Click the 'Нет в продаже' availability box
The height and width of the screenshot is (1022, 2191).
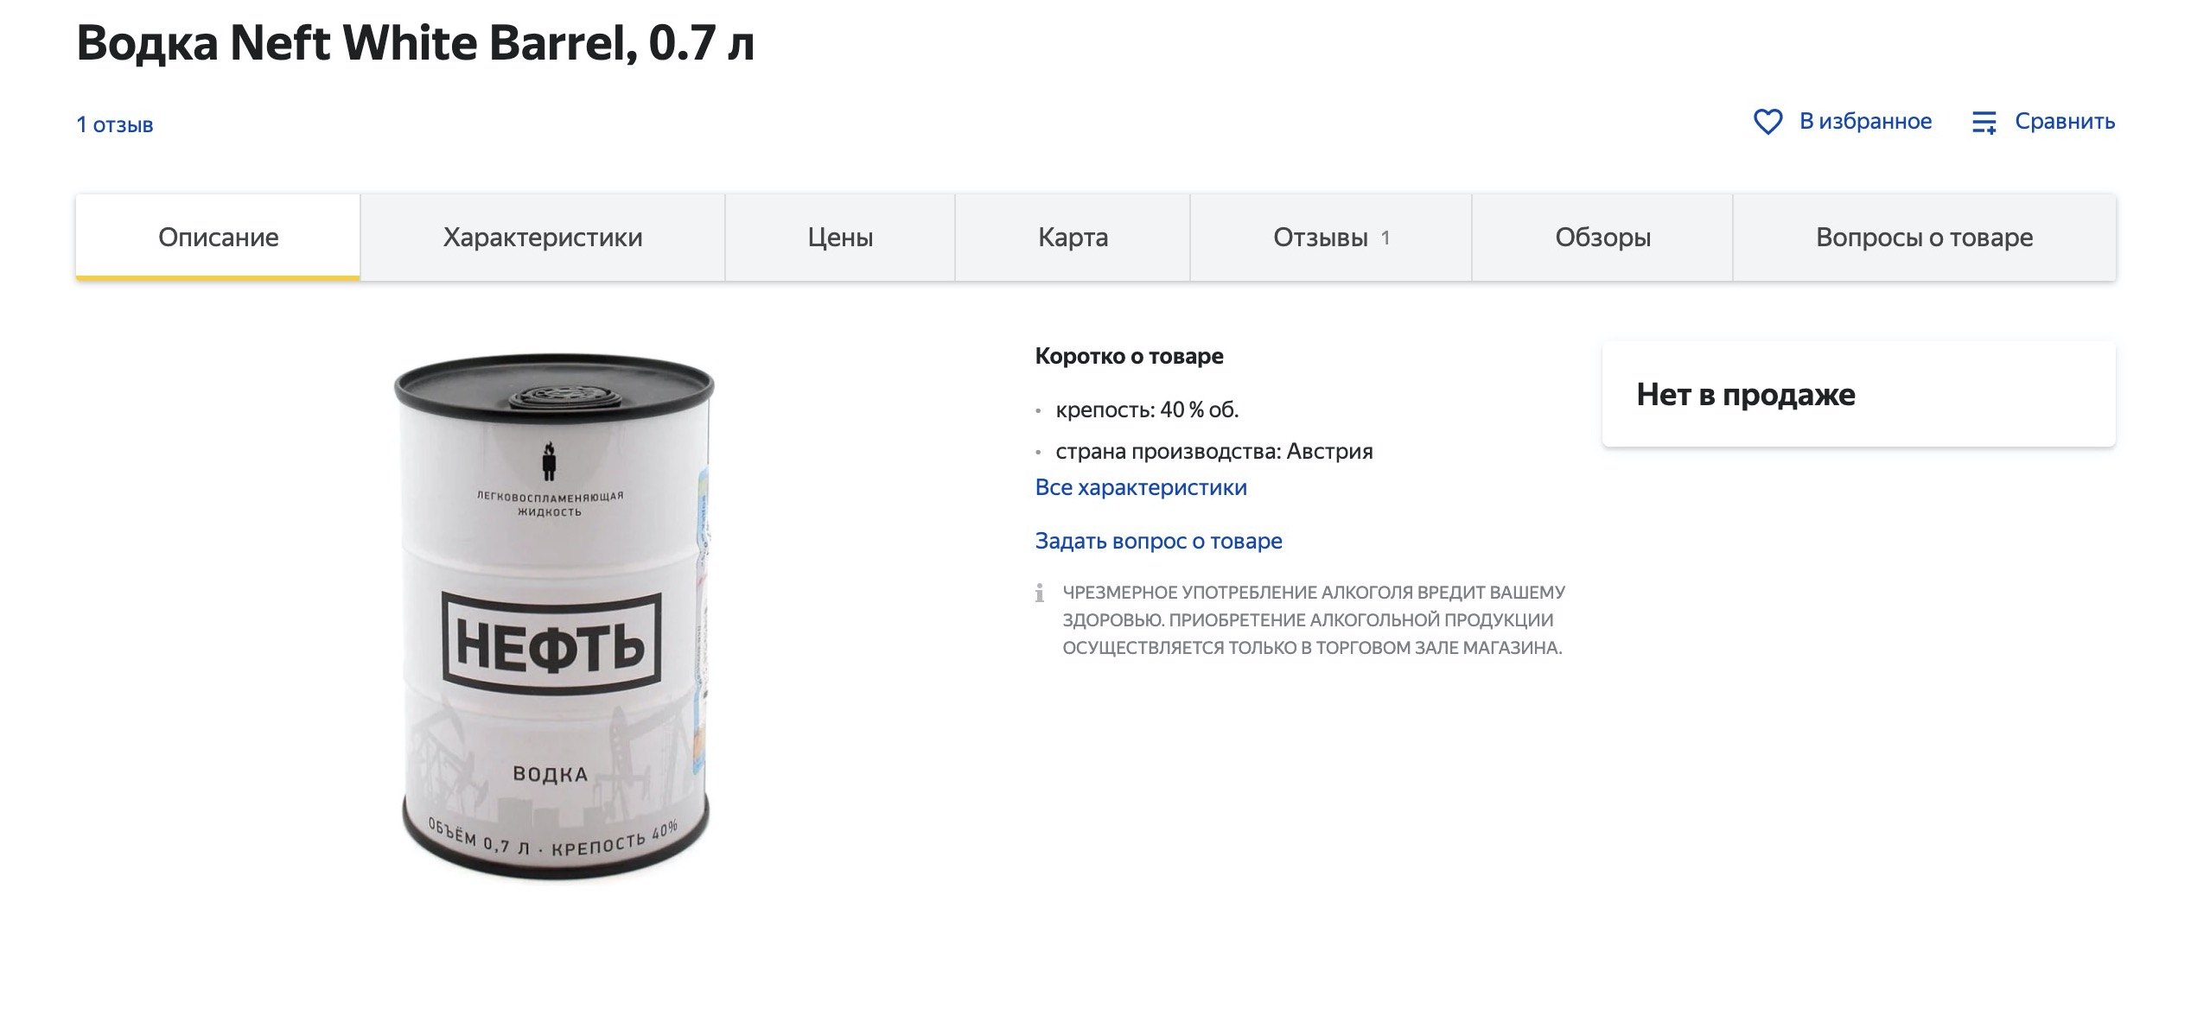(x=1858, y=395)
